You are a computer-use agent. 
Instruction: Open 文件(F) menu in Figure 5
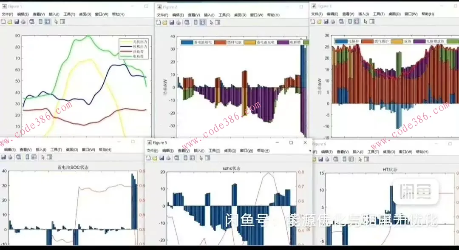point(152,151)
